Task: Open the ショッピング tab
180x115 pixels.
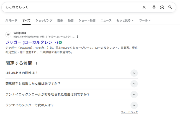Action: 44,20
